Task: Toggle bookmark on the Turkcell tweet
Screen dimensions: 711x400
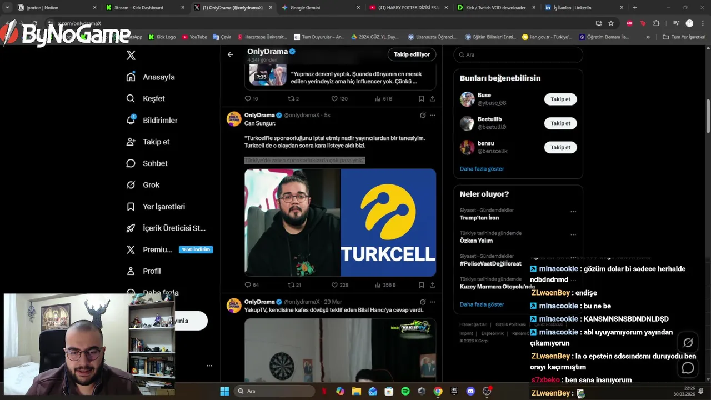Action: tap(421, 285)
